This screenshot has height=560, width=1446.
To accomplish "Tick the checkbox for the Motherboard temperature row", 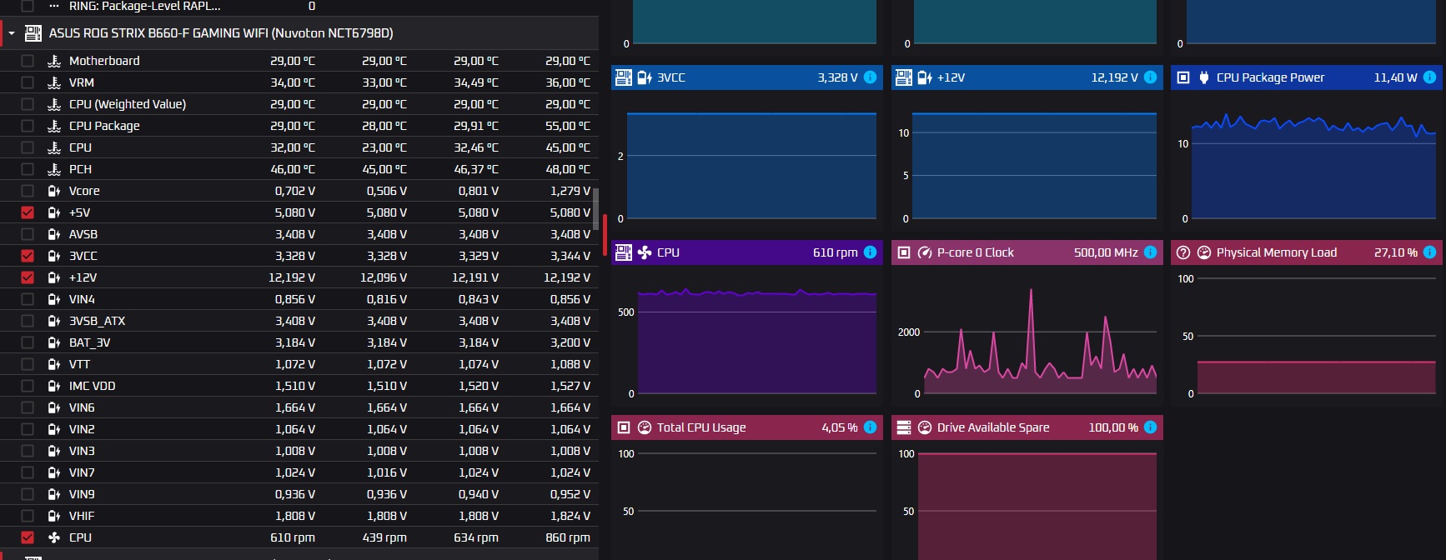I will pos(28,61).
